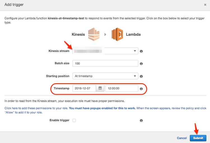Cancel the Add trigger dialog
The image size is (210, 143).
click(182, 138)
